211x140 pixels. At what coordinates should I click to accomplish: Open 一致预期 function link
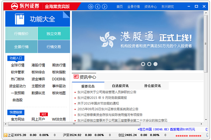coord(18,93)
